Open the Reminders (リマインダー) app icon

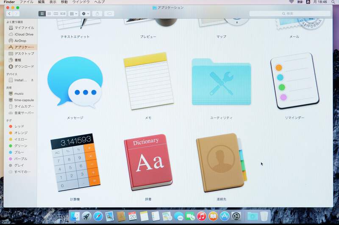(x=295, y=81)
